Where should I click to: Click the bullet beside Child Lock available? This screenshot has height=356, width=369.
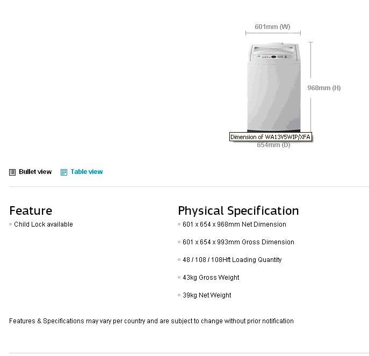(10, 224)
